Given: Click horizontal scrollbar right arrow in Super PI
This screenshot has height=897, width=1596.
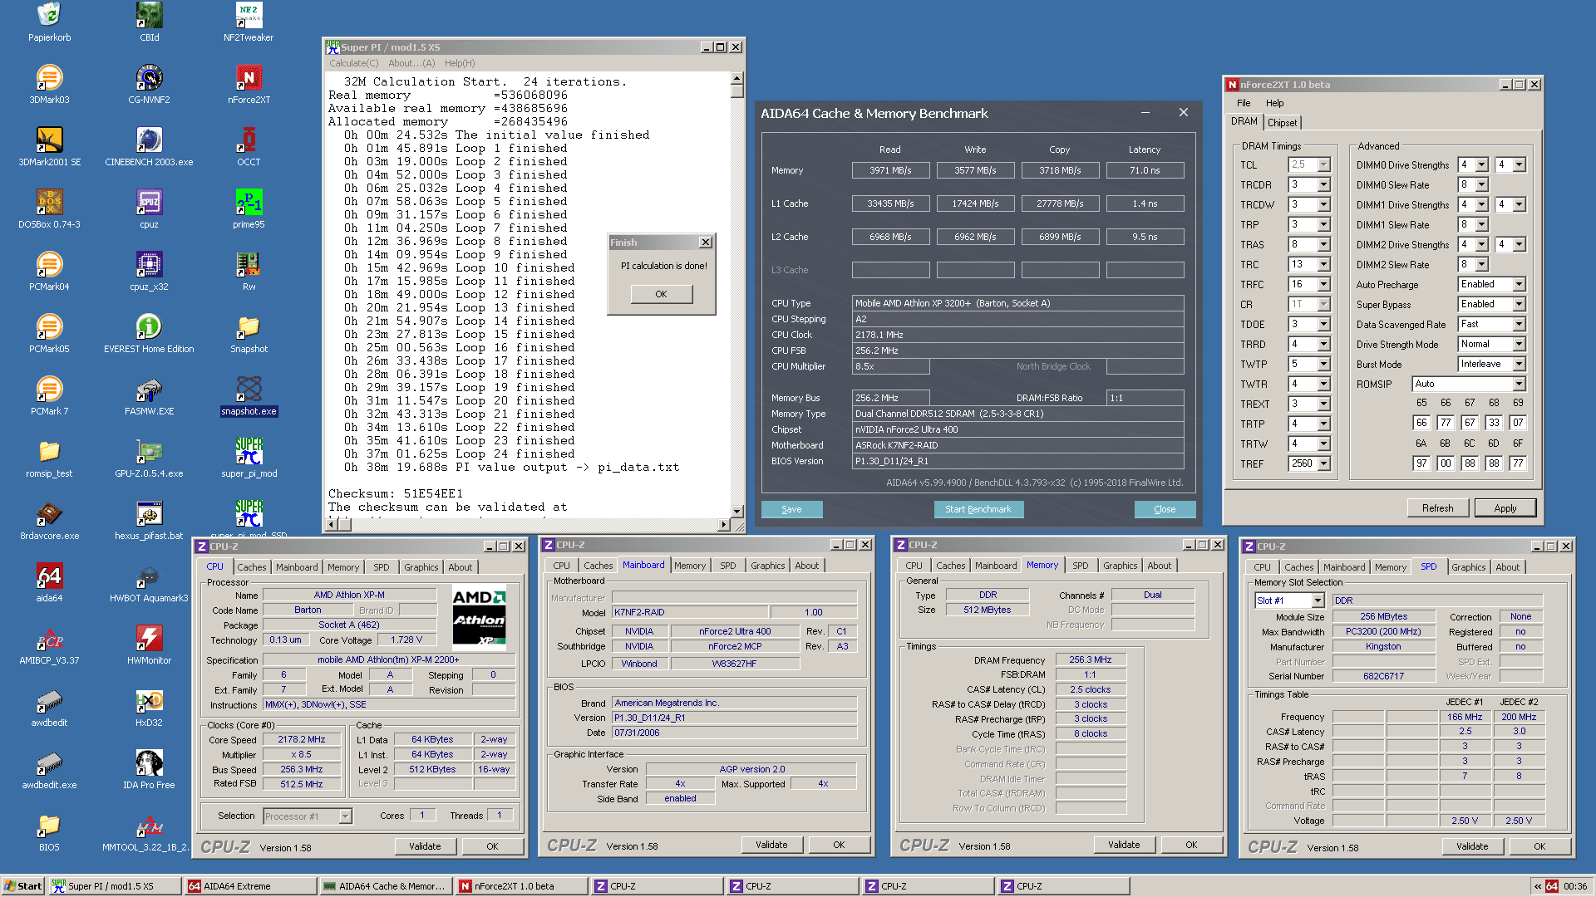Looking at the screenshot, I should pyautogui.click(x=723, y=524).
